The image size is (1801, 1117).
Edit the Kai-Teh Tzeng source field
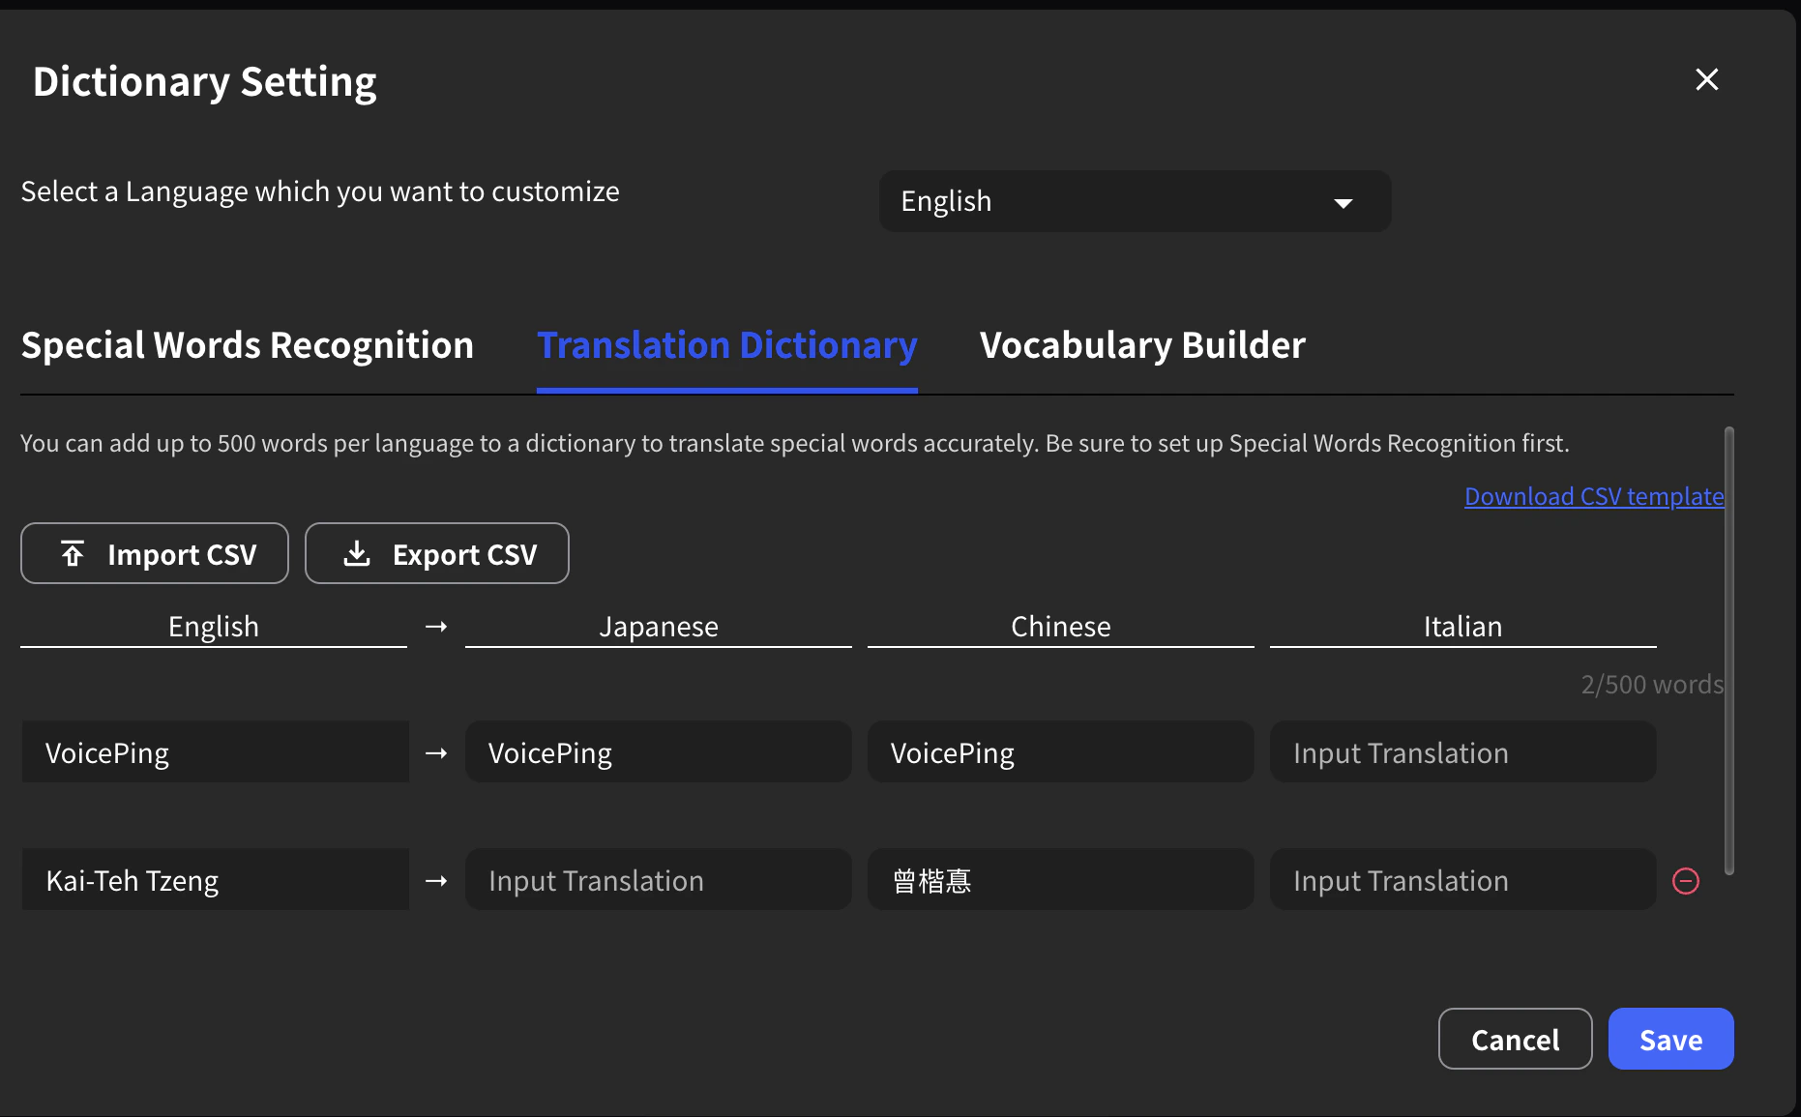pos(216,880)
